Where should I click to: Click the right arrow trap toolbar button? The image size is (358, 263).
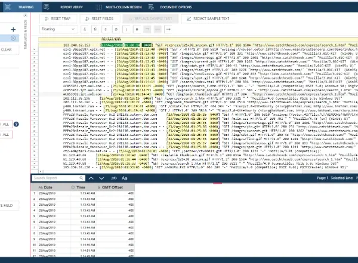coord(168,29)
